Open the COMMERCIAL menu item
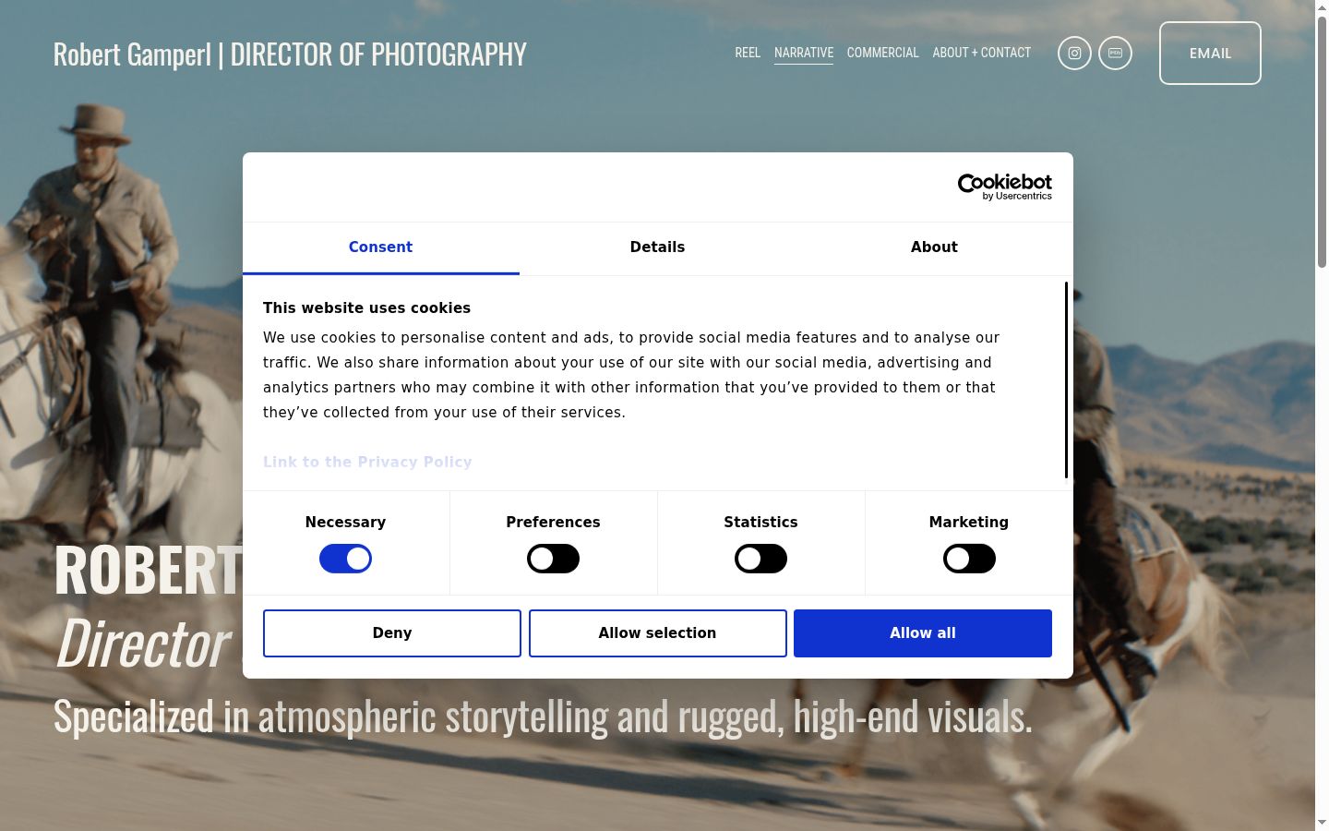Screen dimensions: 1329x831 tap(883, 53)
